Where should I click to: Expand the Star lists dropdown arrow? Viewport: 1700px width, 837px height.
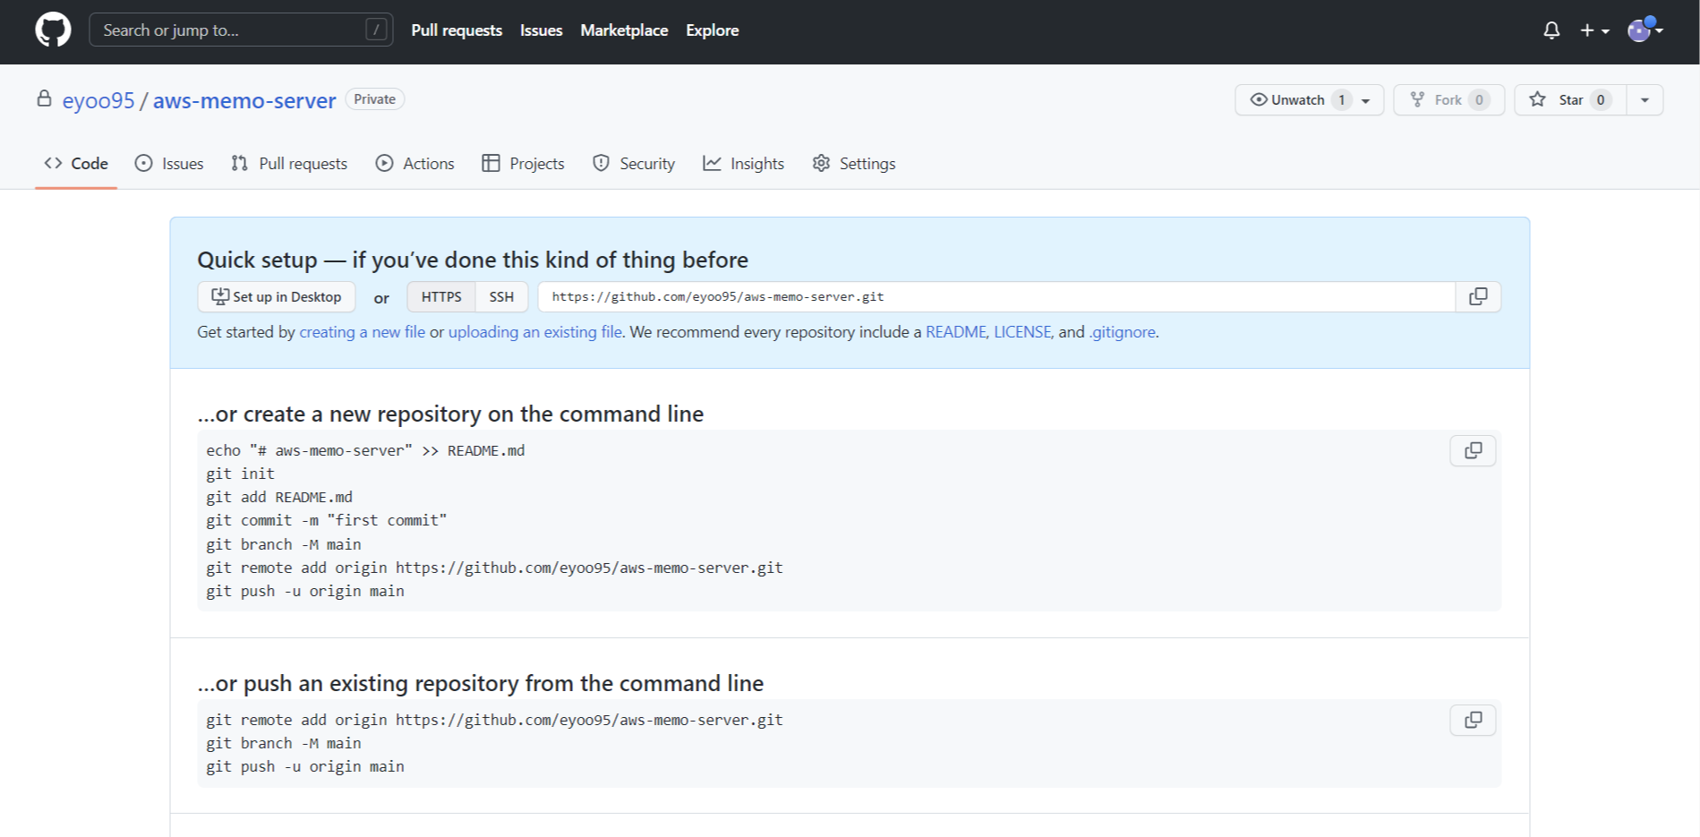click(1644, 100)
